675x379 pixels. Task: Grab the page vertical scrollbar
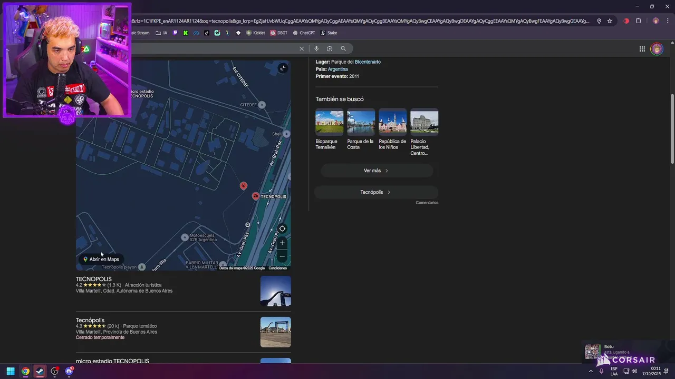coord(672,129)
